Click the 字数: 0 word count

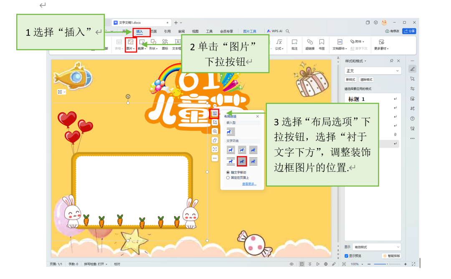(73, 264)
